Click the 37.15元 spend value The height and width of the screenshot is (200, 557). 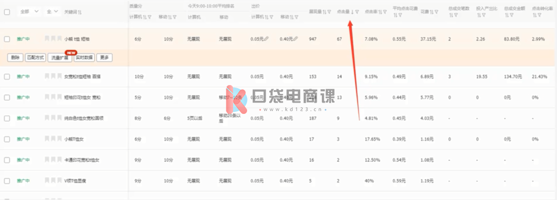(x=428, y=39)
